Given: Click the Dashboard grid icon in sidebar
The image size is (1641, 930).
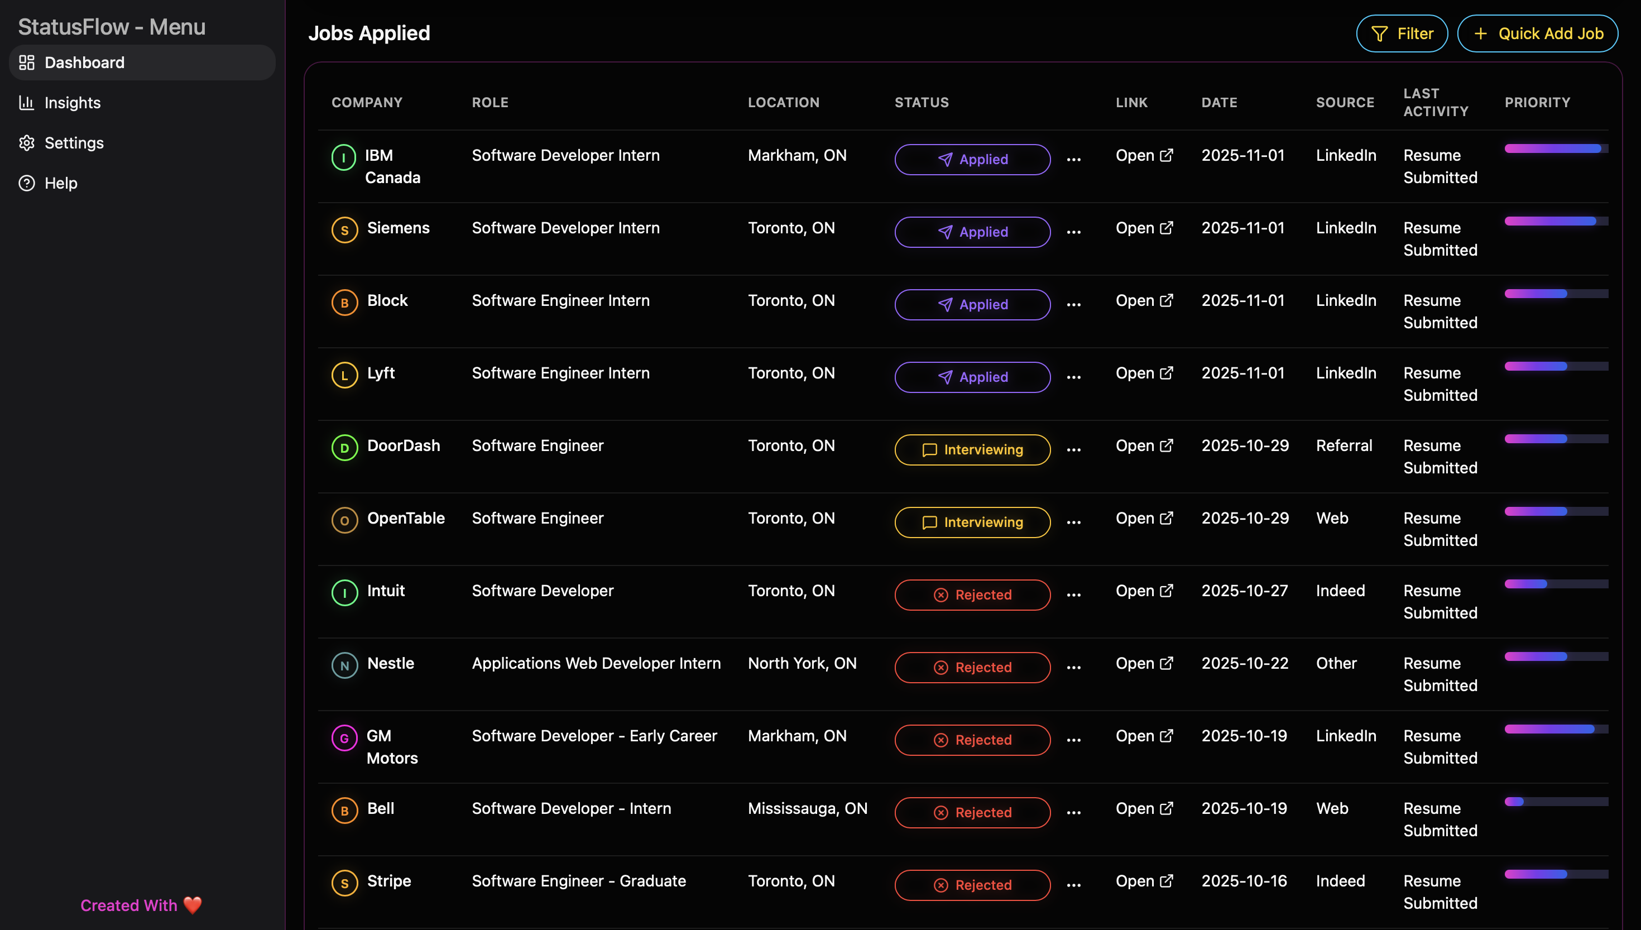Looking at the screenshot, I should [x=26, y=63].
